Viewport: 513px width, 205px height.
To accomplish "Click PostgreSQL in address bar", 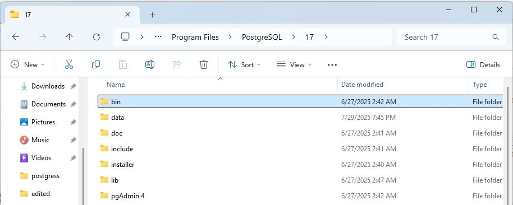I will tap(262, 37).
